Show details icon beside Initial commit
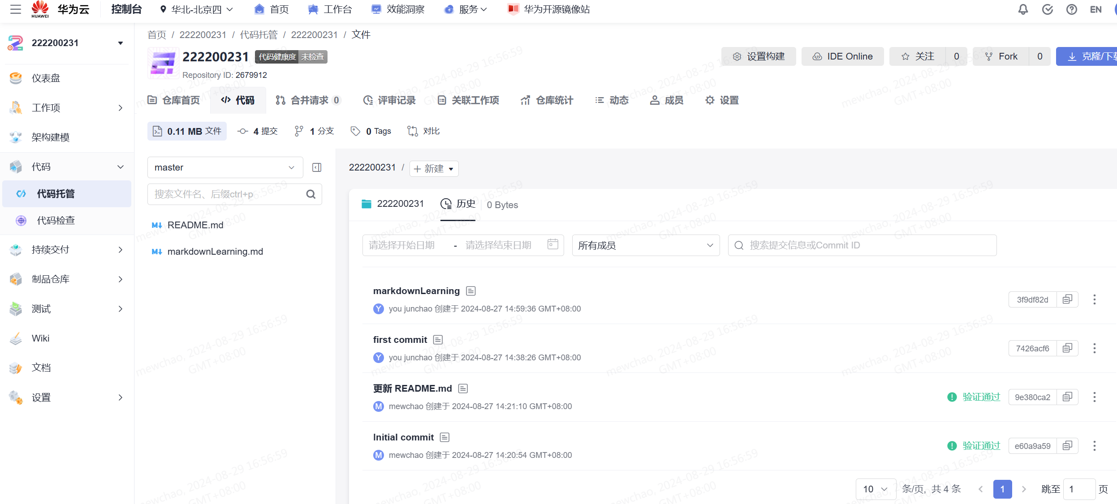The width and height of the screenshot is (1117, 504). click(444, 437)
